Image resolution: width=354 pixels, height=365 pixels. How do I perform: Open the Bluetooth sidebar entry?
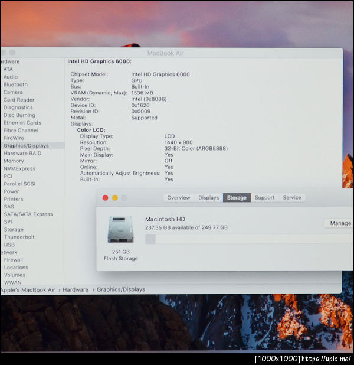[x=15, y=84]
